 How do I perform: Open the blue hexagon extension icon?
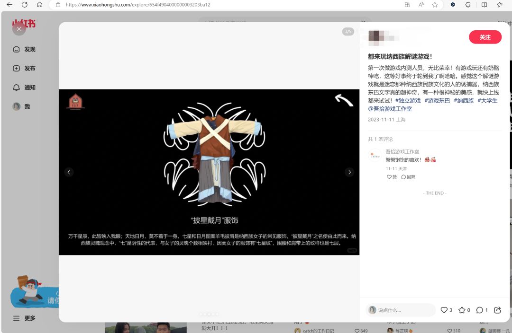click(453, 5)
